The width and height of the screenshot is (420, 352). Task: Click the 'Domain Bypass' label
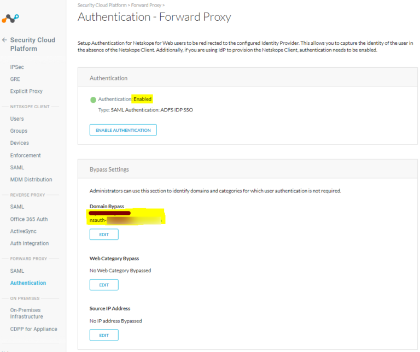click(x=107, y=207)
